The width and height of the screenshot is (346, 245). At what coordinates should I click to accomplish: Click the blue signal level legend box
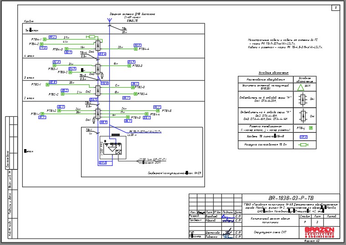304,137
